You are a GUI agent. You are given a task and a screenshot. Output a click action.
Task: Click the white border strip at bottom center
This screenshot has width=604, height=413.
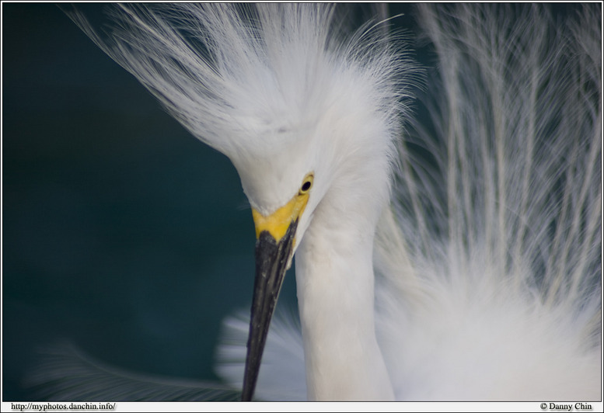pyautogui.click(x=311, y=407)
